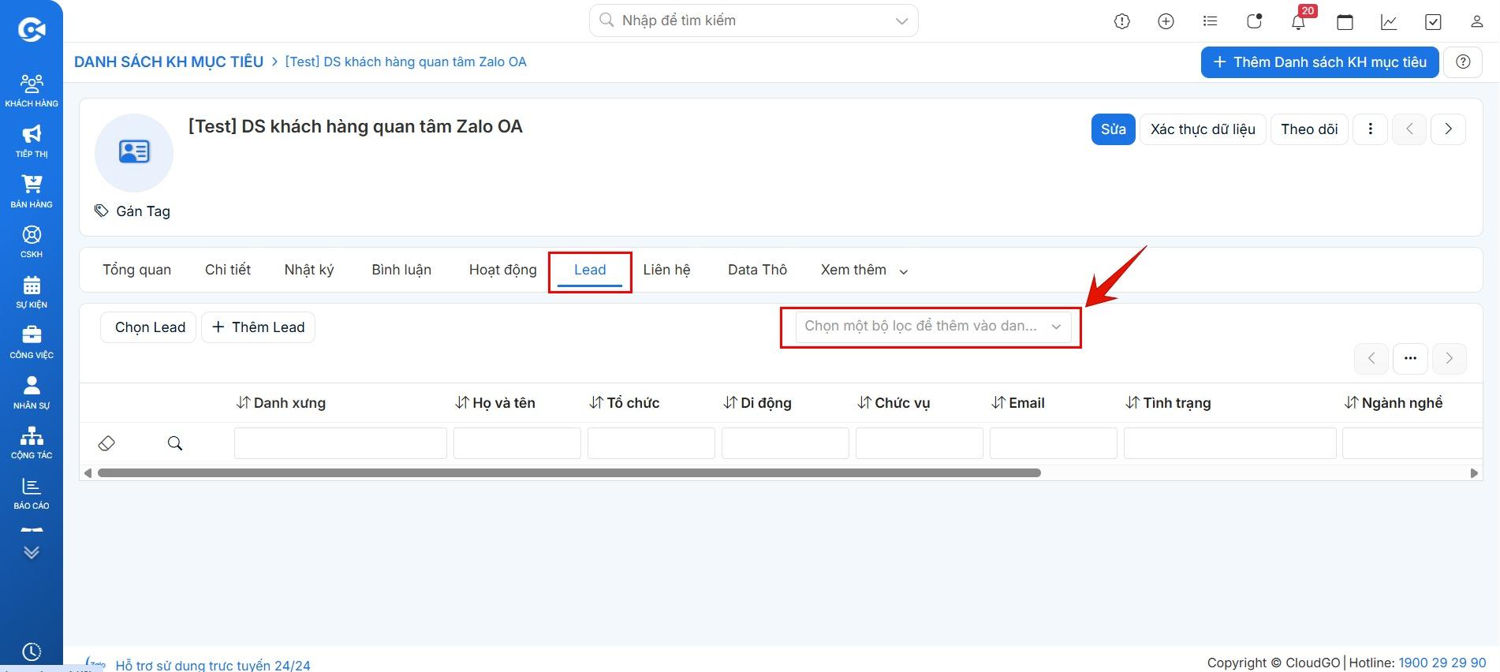
Task: Open the chart analytics icon in header
Action: tap(1389, 22)
